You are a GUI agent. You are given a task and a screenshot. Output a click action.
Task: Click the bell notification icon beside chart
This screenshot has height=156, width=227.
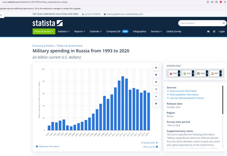pyautogui.click(x=156, y=75)
